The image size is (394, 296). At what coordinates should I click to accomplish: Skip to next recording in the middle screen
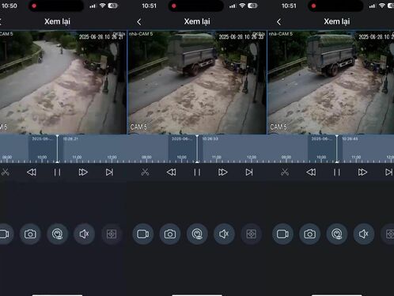tap(249, 173)
